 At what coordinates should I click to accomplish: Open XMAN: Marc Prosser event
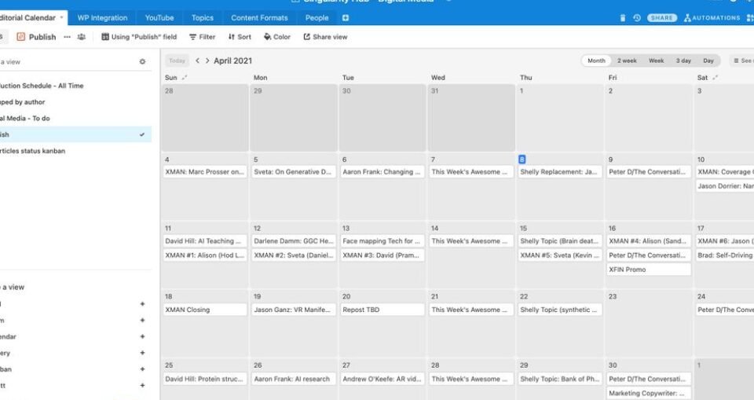[205, 172]
